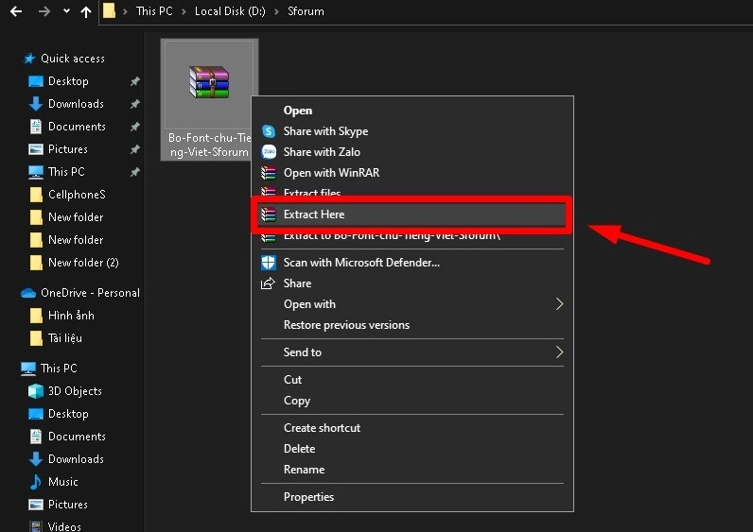Viewport: 753px width, 532px height.
Task: Click WinRAR icon beside Open with WinRAR
Action: [x=269, y=173]
